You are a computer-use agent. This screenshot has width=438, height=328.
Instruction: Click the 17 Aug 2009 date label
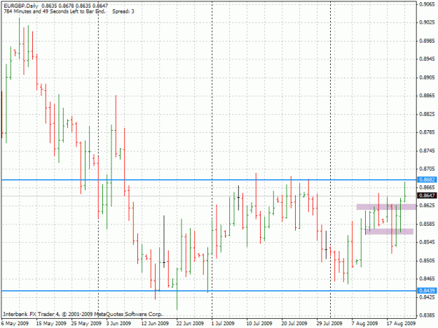(401, 324)
